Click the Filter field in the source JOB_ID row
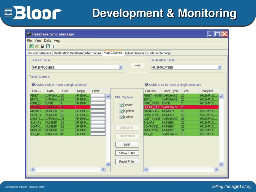The width and height of the screenshot is (256, 192). click(x=98, y=134)
